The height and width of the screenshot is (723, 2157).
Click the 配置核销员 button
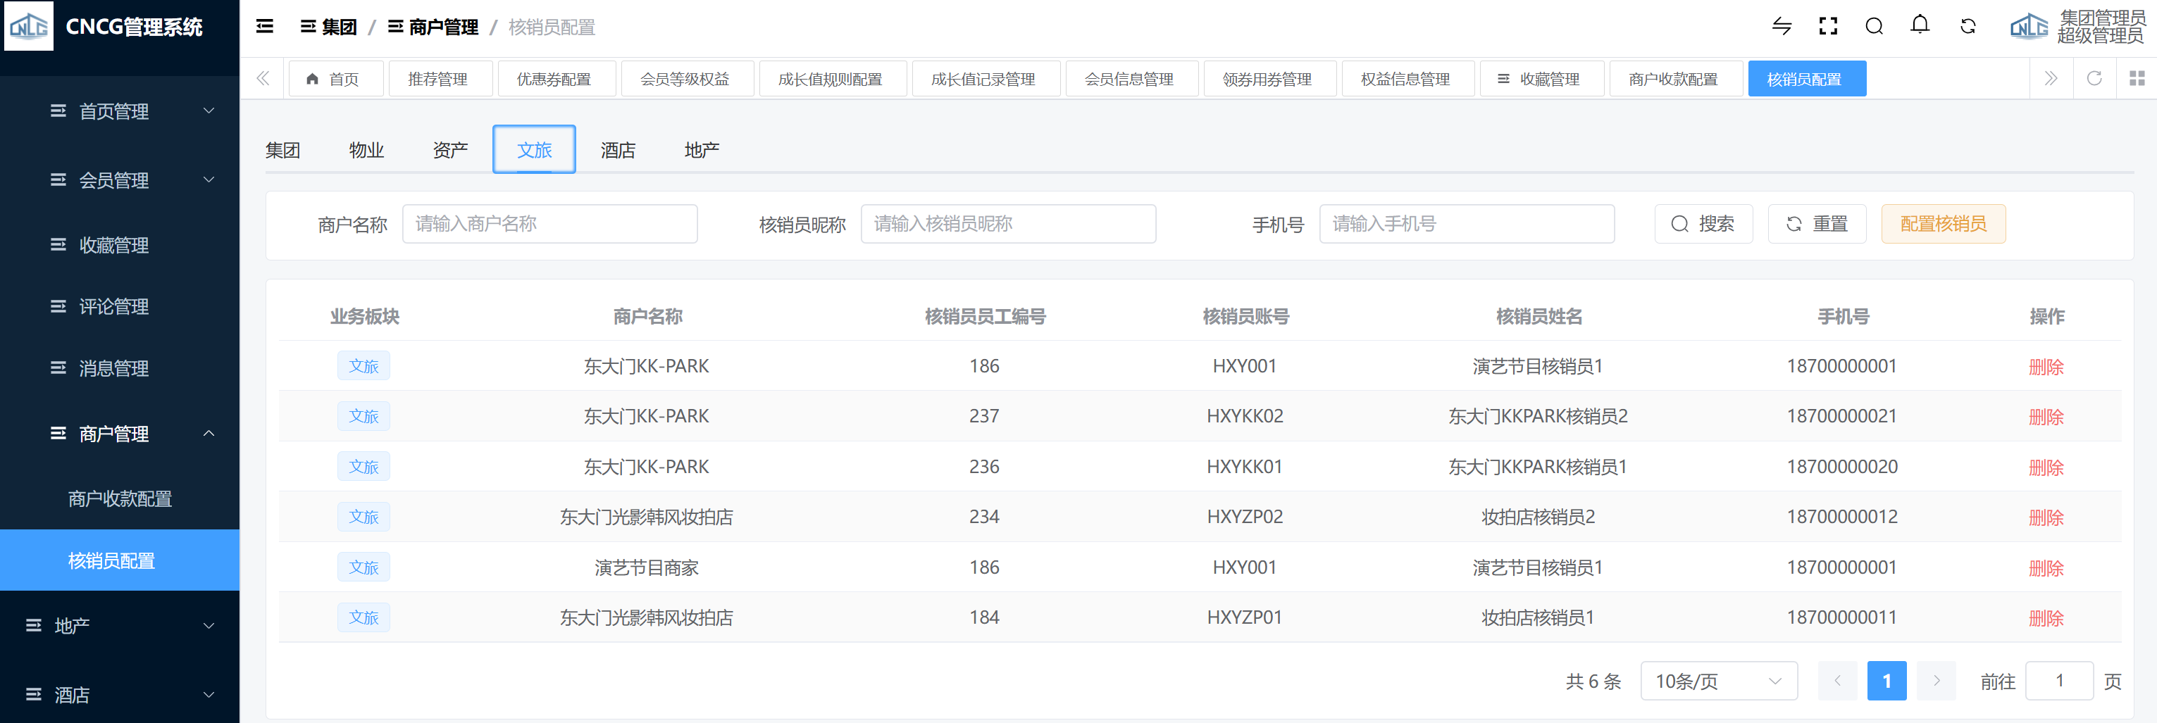tap(1943, 225)
